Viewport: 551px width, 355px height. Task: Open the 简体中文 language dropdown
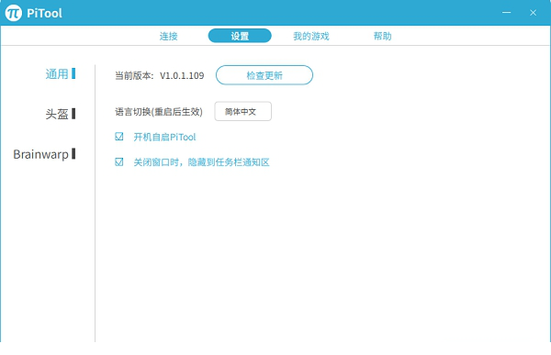pos(242,111)
